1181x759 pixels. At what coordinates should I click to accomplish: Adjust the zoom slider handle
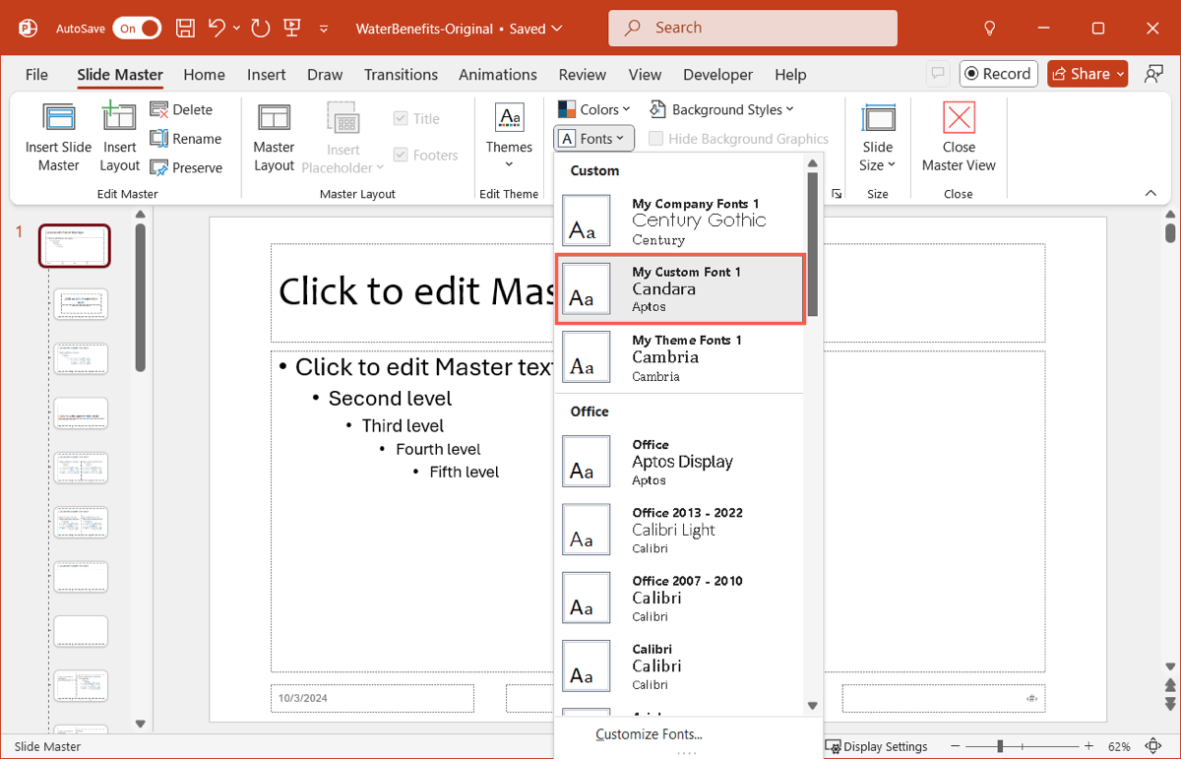tap(1000, 746)
